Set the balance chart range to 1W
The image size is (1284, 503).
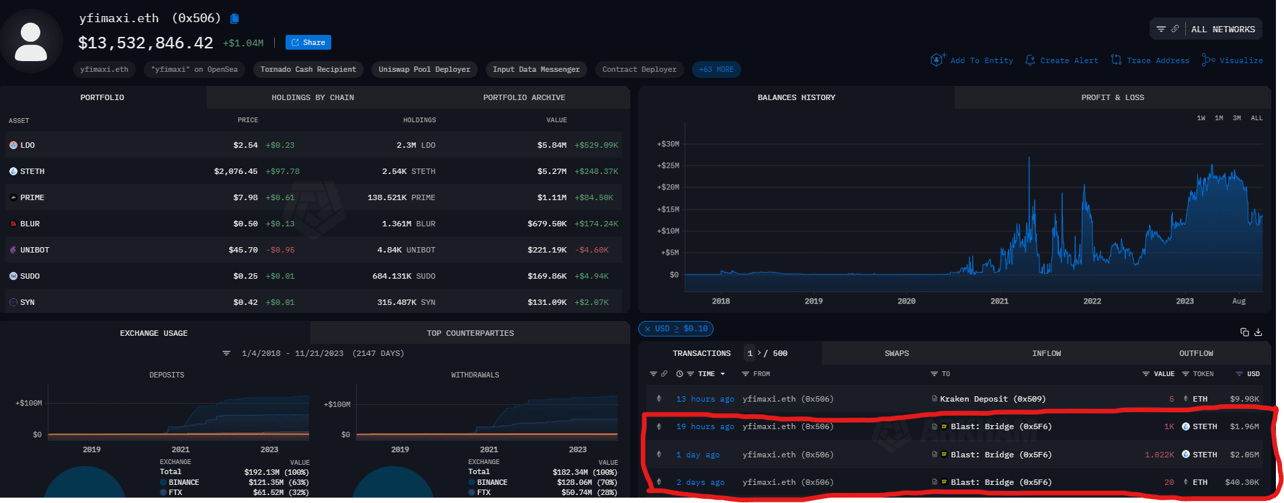[x=1201, y=118]
